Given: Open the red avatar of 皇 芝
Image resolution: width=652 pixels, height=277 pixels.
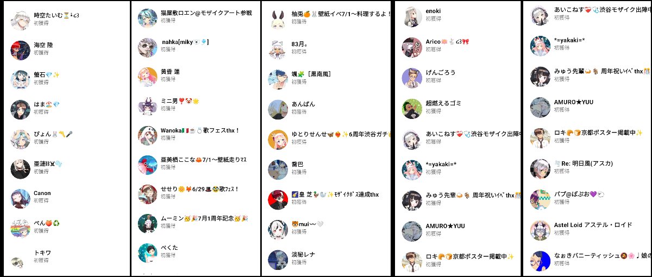Looking at the screenshot, I should click(x=278, y=199).
